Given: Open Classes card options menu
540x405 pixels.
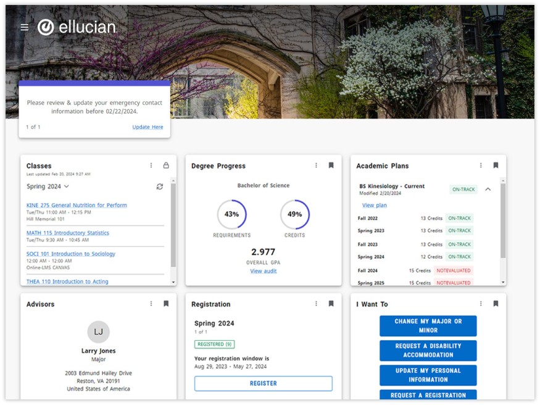Looking at the screenshot, I should [151, 165].
